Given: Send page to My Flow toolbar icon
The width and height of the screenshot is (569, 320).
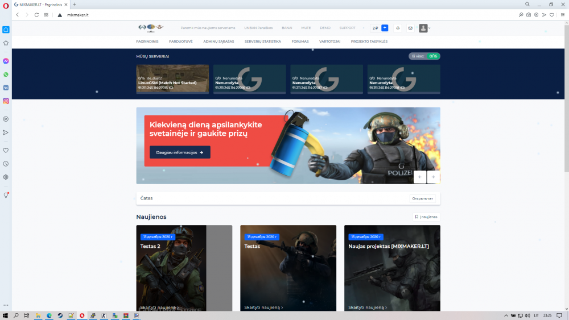Looking at the screenshot, I should pyautogui.click(x=544, y=15).
